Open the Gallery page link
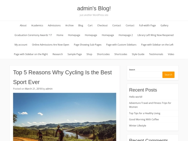 point(164,25)
